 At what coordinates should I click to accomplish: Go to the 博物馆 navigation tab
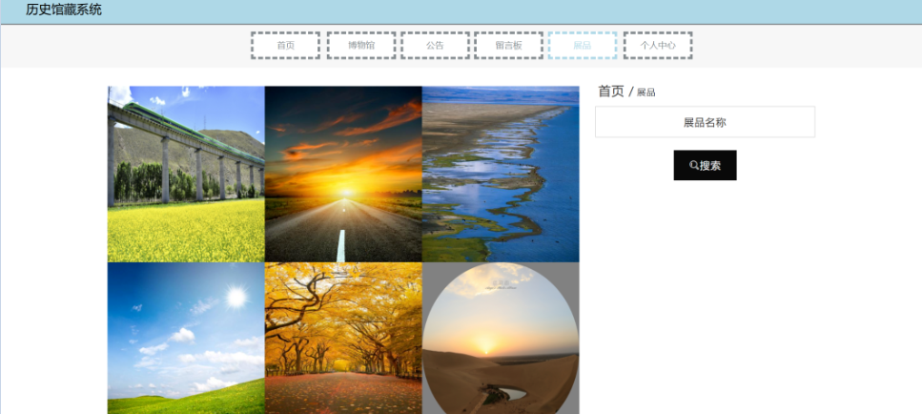pos(361,45)
